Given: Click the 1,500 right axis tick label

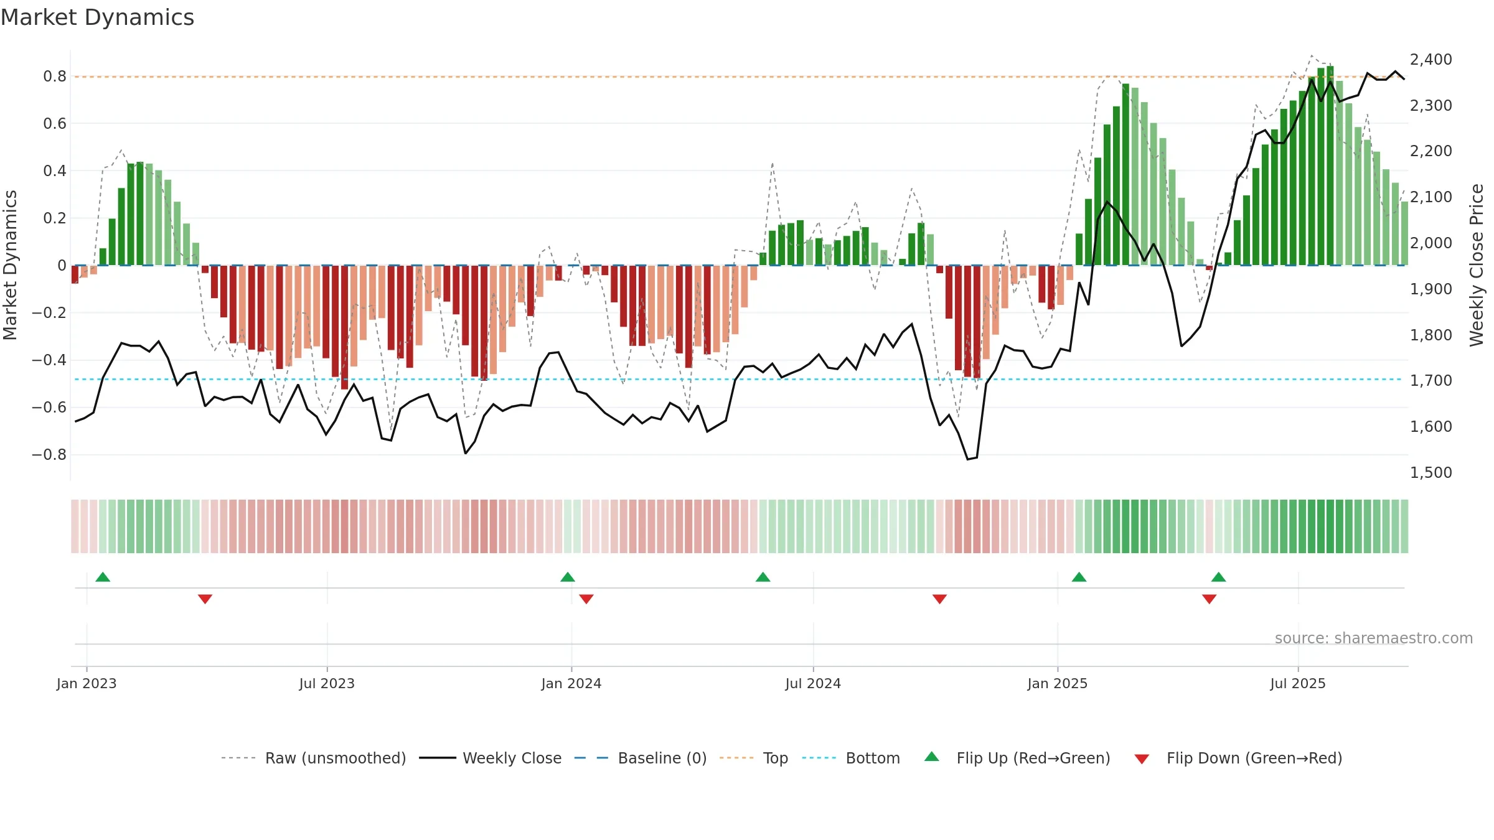Looking at the screenshot, I should 1431,473.
